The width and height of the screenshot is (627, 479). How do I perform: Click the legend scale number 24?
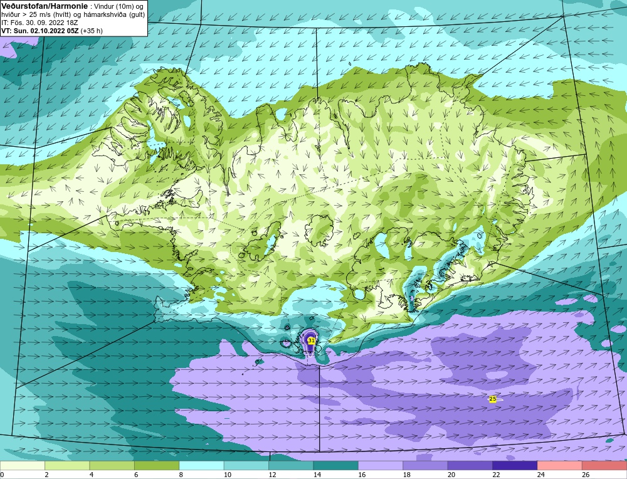tap(540, 475)
